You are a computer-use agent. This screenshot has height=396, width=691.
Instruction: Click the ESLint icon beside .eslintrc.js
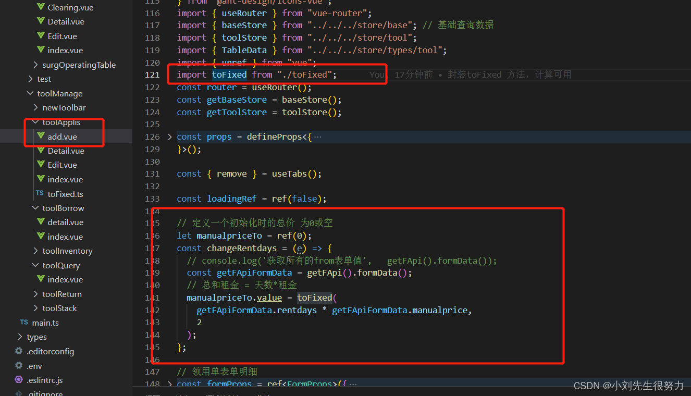[x=19, y=380]
